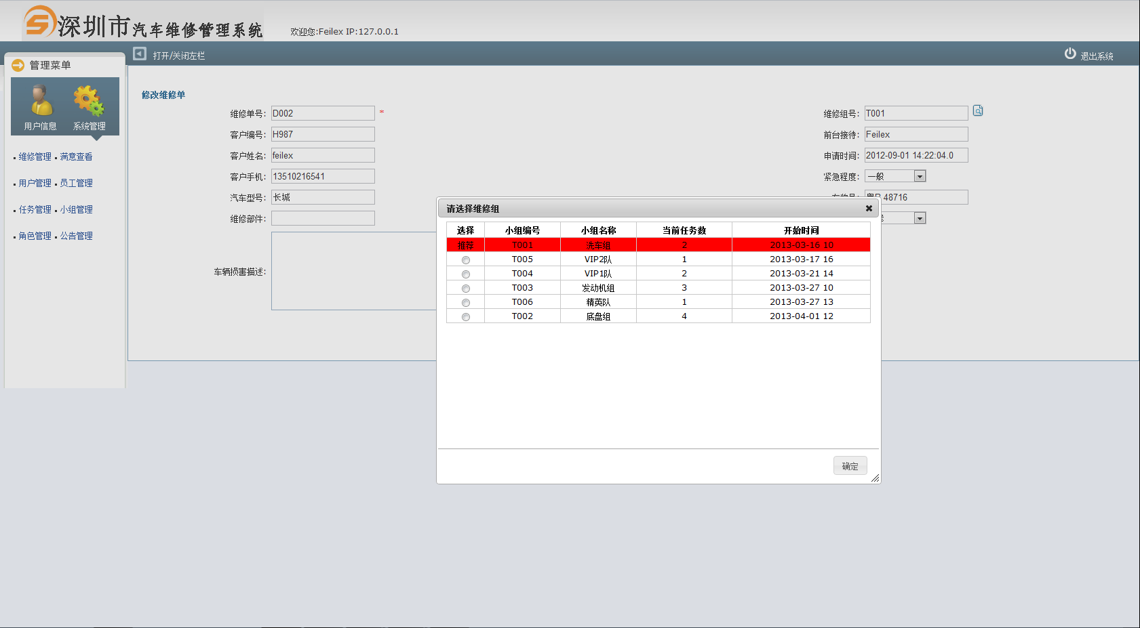Select radio button for group T004

point(466,274)
